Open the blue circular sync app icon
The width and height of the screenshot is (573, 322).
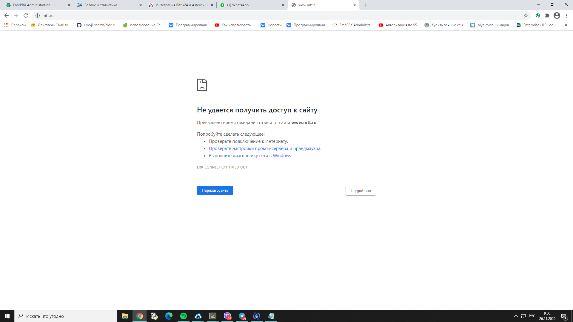pyautogui.click(x=257, y=316)
